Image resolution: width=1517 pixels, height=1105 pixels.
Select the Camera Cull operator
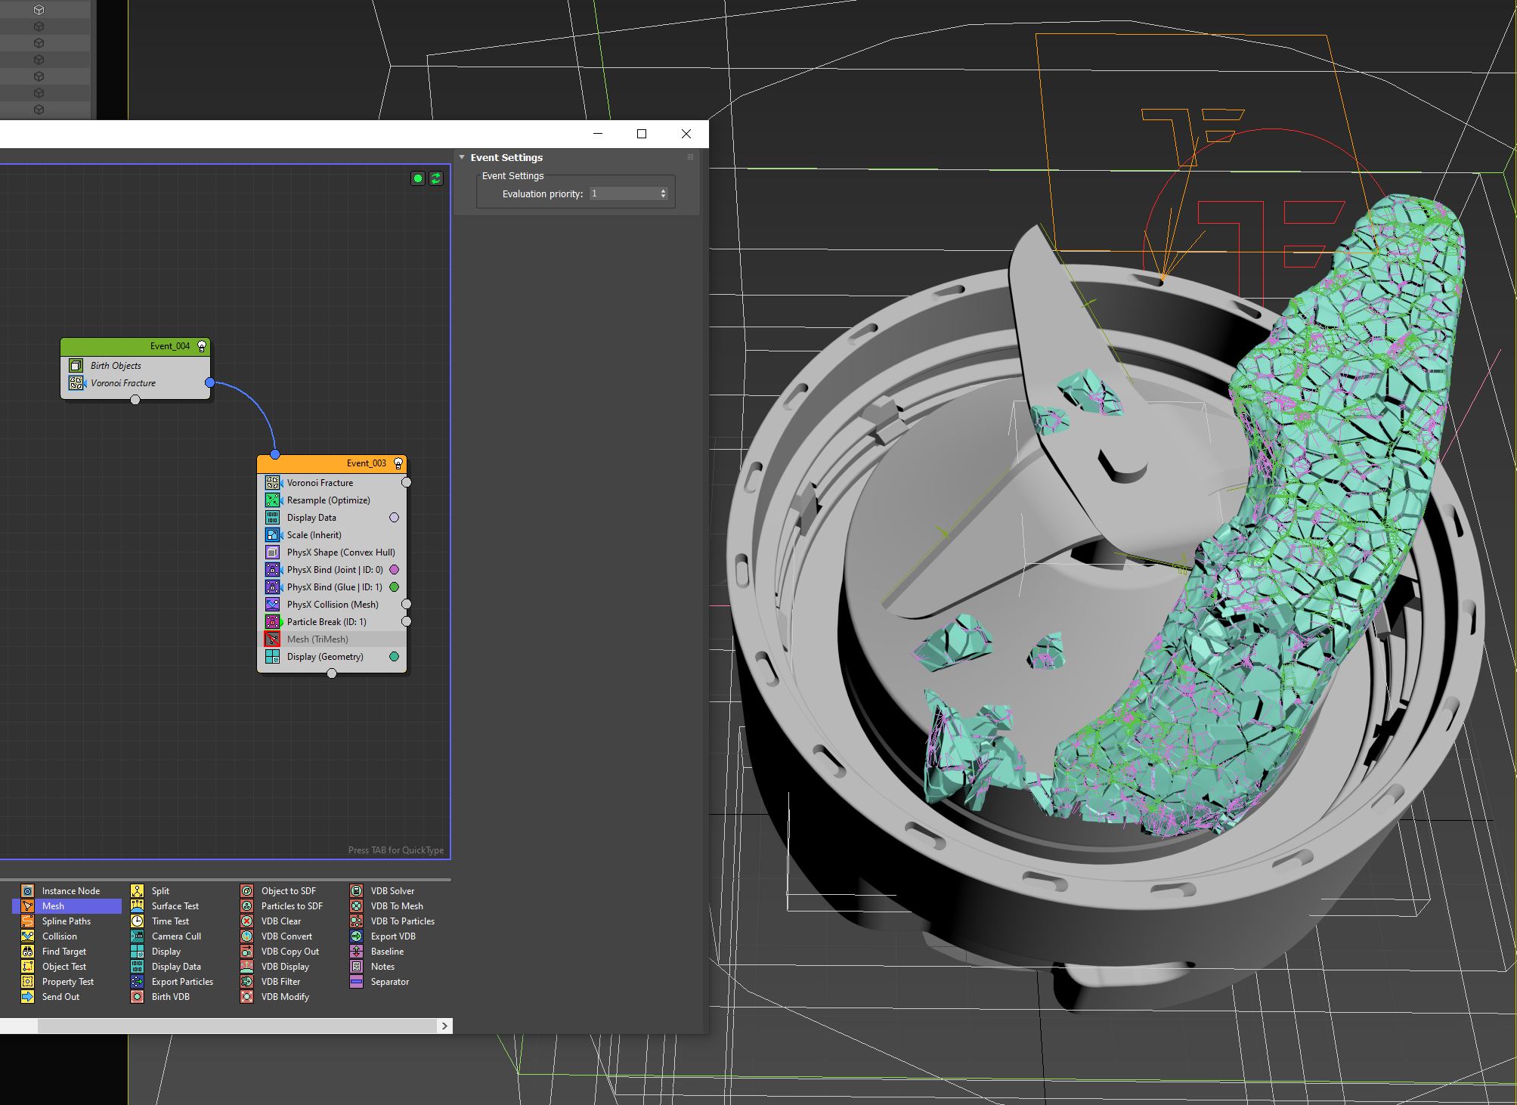175,936
